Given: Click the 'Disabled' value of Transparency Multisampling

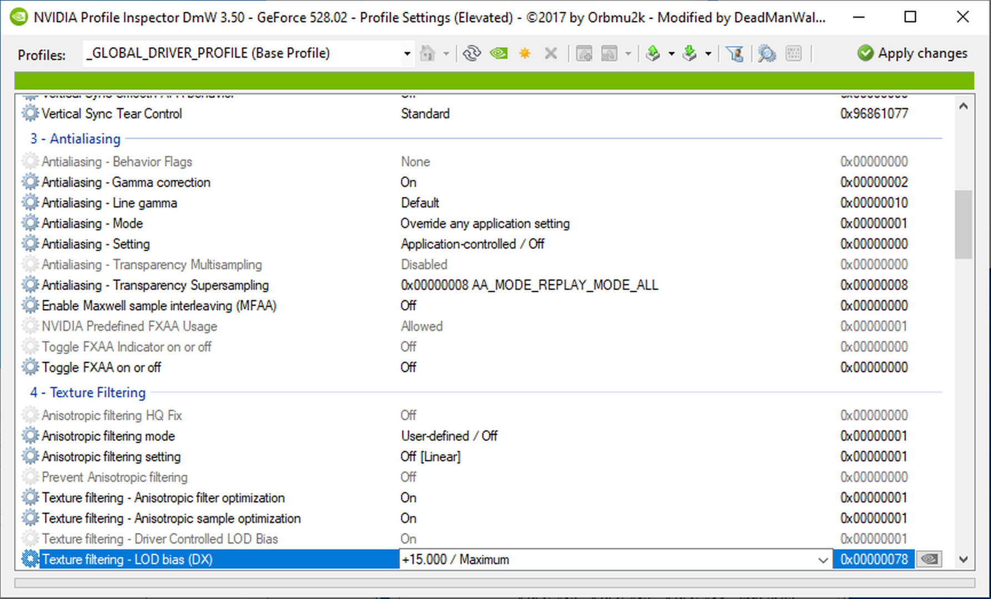Looking at the screenshot, I should tap(424, 264).
